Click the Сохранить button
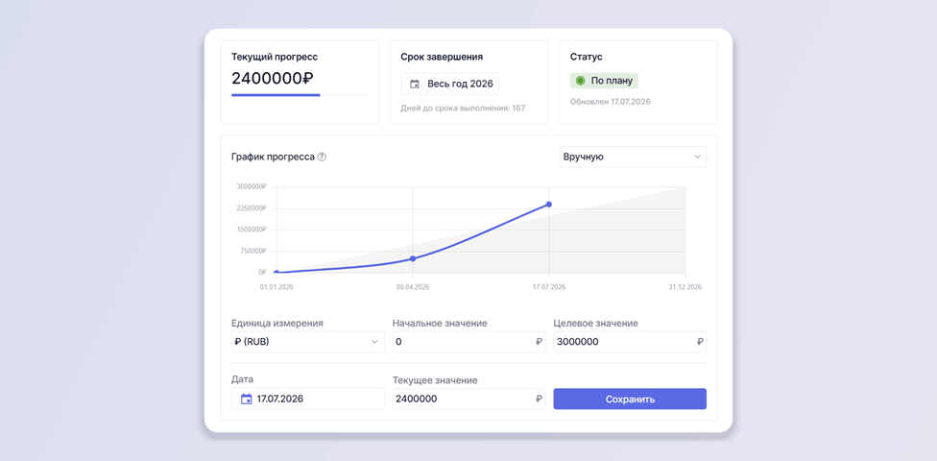The image size is (937, 461). coord(630,399)
